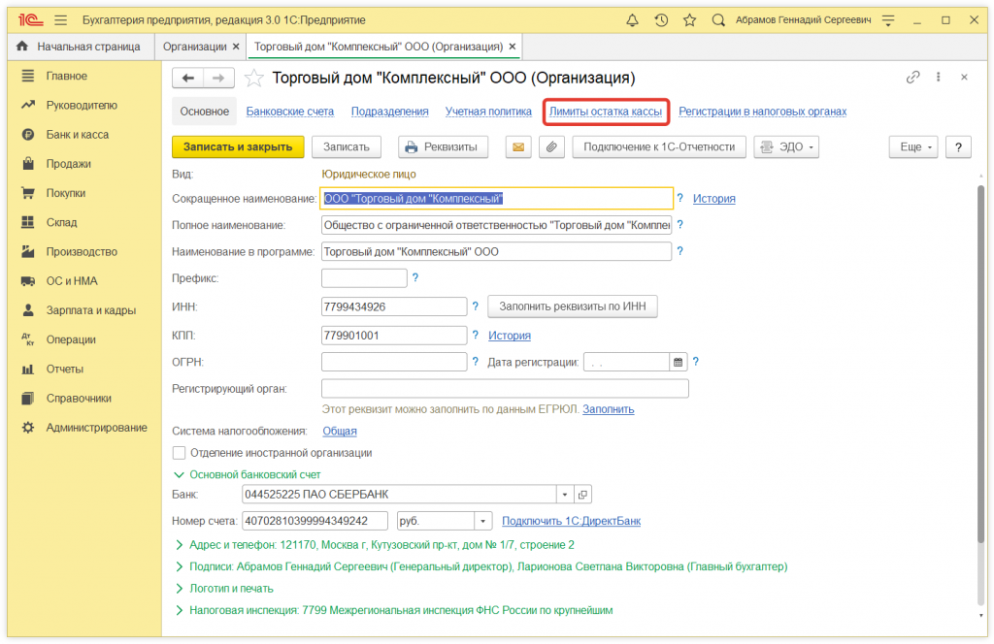Click the Записать и закрыть button
This screenshot has height=644, width=994.
(238, 147)
